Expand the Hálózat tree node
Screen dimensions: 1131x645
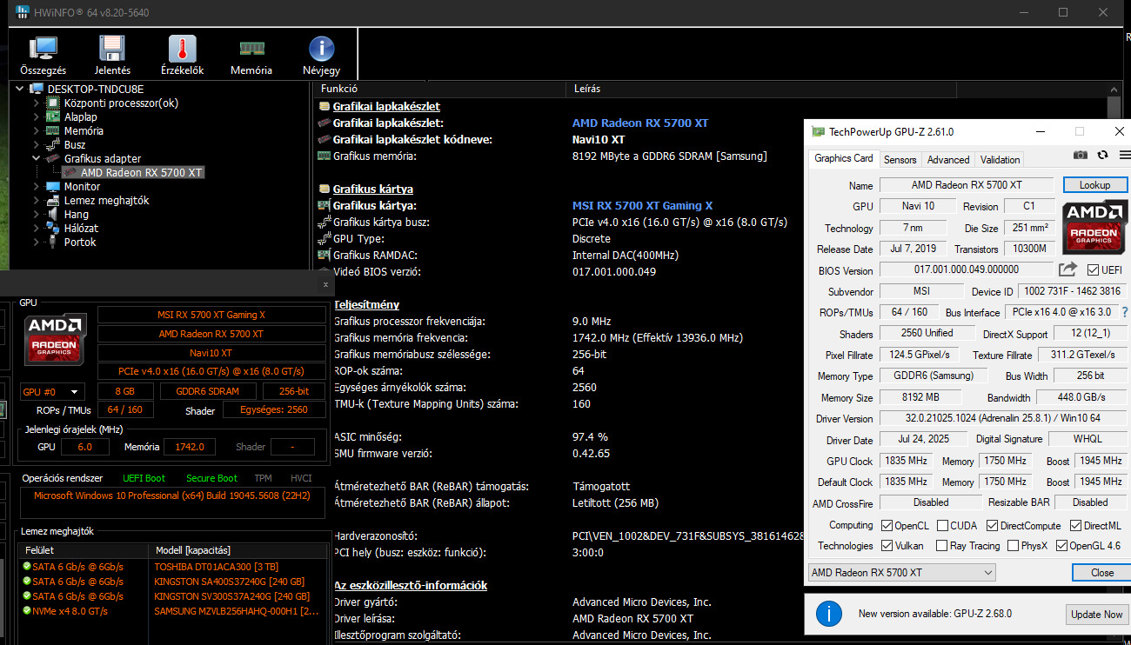click(37, 228)
